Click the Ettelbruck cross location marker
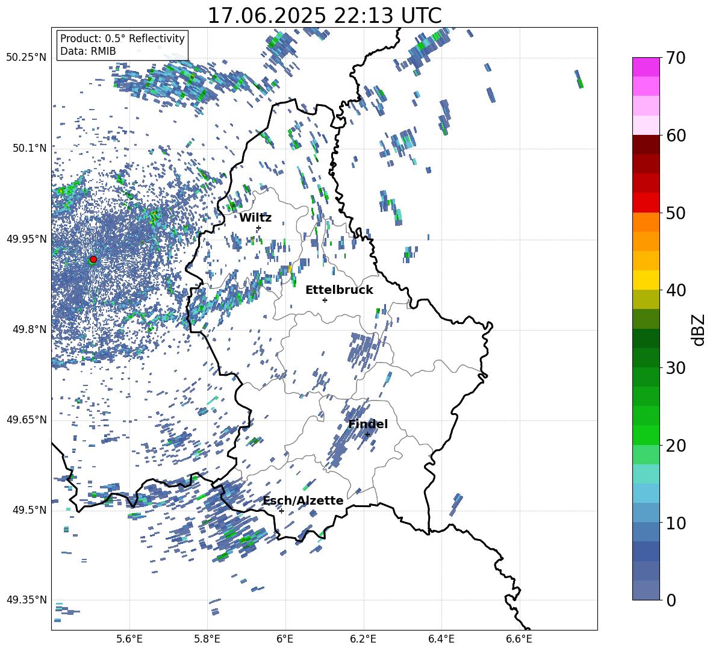This screenshot has height=651, width=713. click(x=325, y=300)
